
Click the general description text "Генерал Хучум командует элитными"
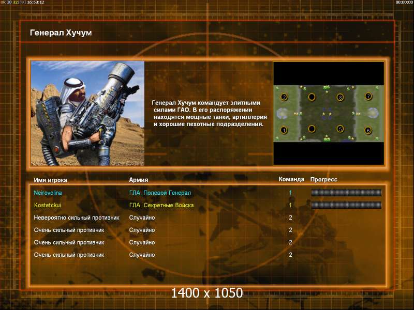pos(206,103)
